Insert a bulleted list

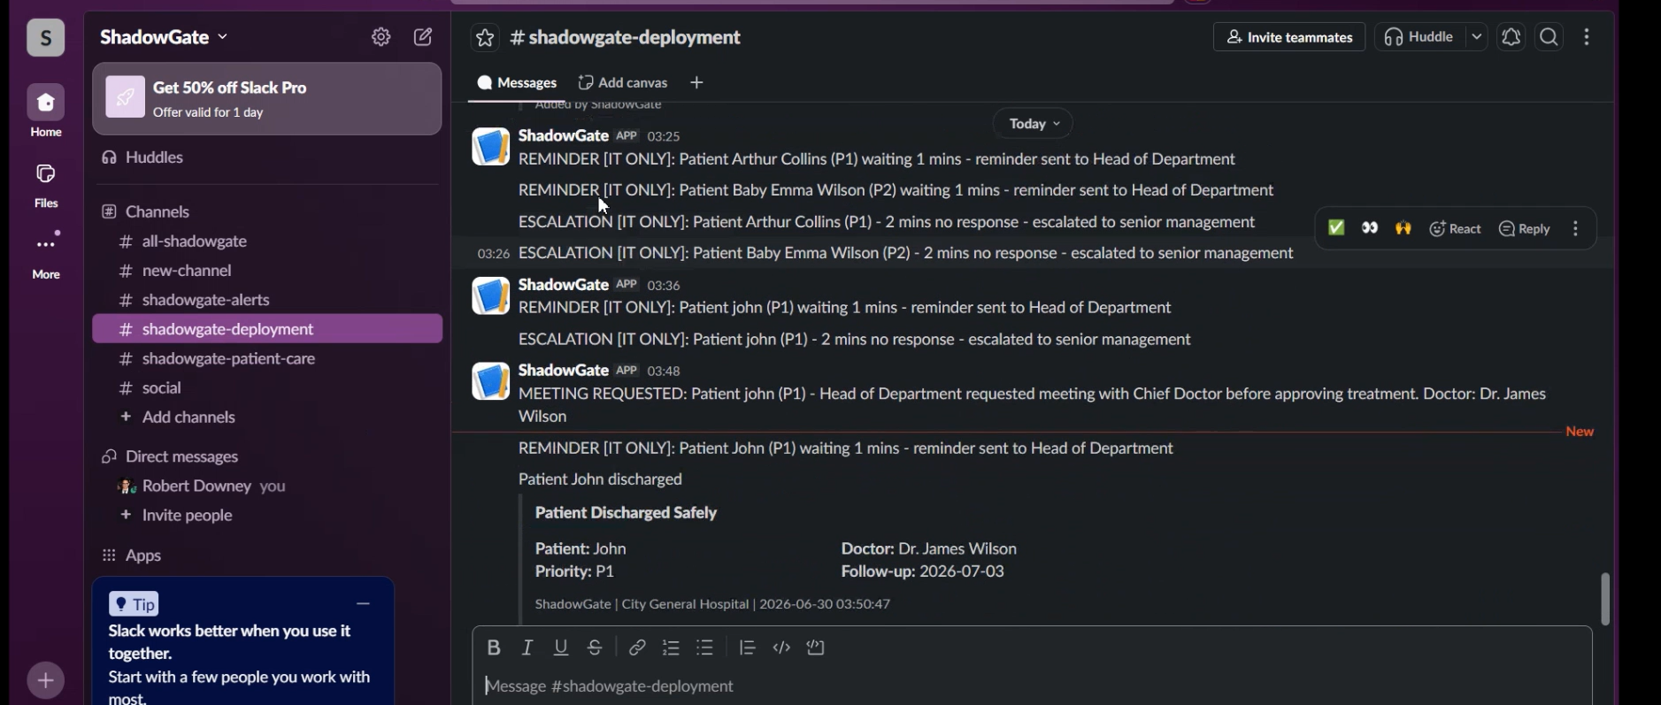(x=705, y=648)
